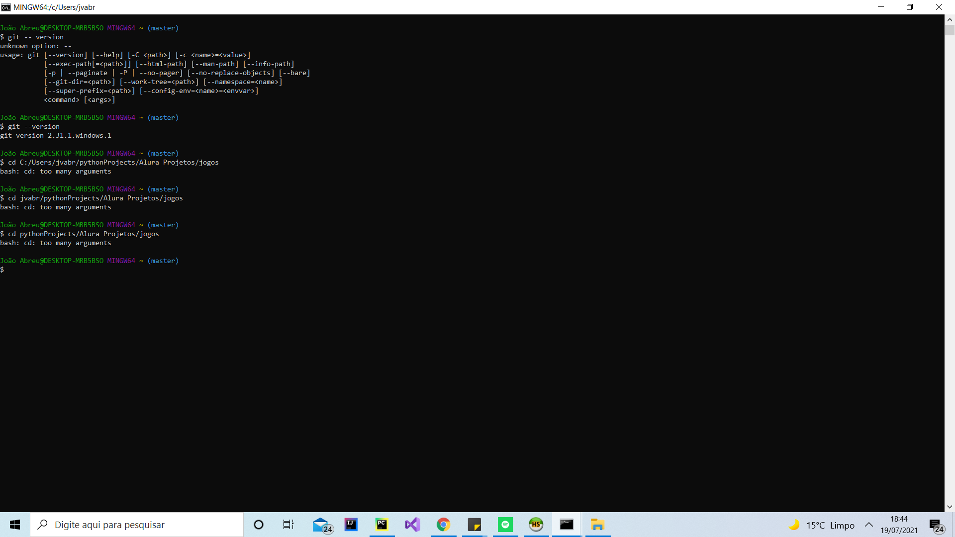Launch IntelliJ IDEA from taskbar
Image resolution: width=955 pixels, height=537 pixels.
tap(351, 525)
